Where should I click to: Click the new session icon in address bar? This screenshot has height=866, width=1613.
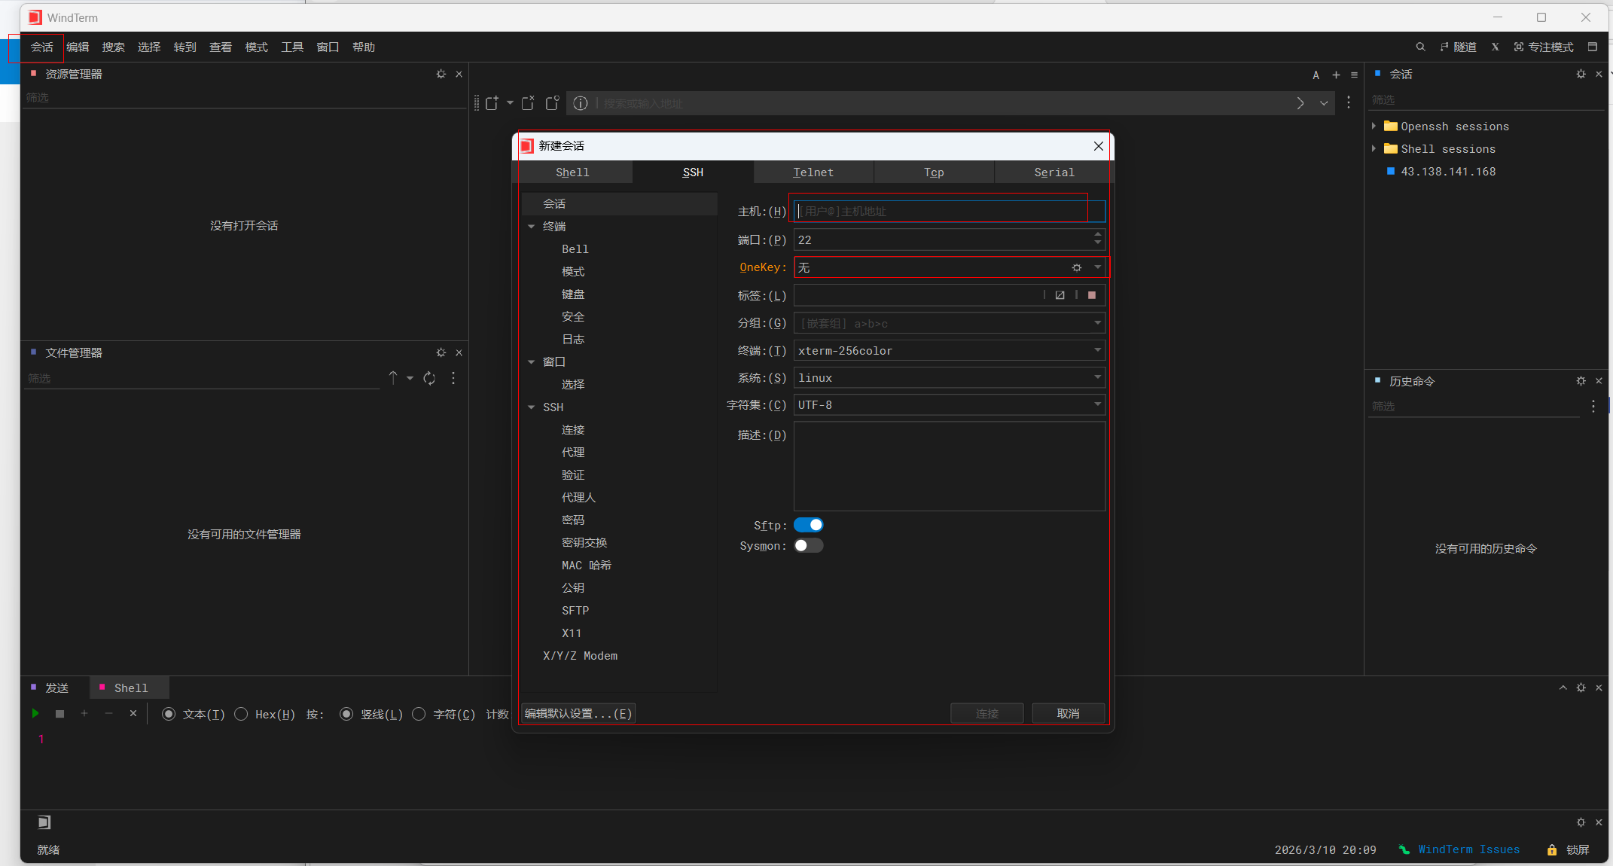492,103
